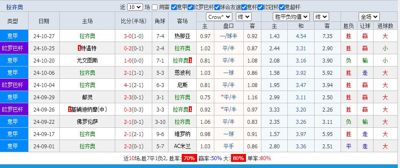Image resolution: width=400 pixels, height=168 pixels.
Task: Click the home team 基辅迪纳摩(中)
Action: (89, 109)
